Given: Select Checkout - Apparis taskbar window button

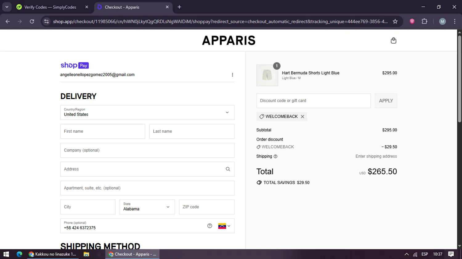Looking at the screenshot, I should coord(132,254).
